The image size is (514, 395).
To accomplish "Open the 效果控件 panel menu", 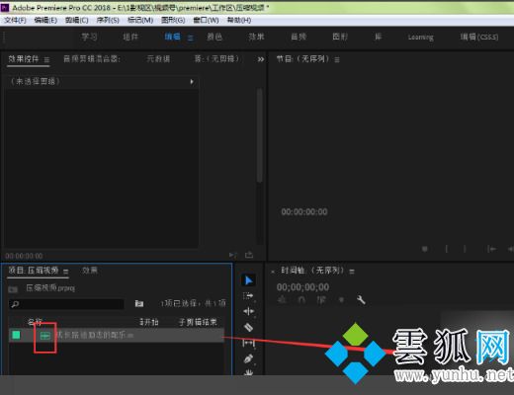I will point(46,59).
